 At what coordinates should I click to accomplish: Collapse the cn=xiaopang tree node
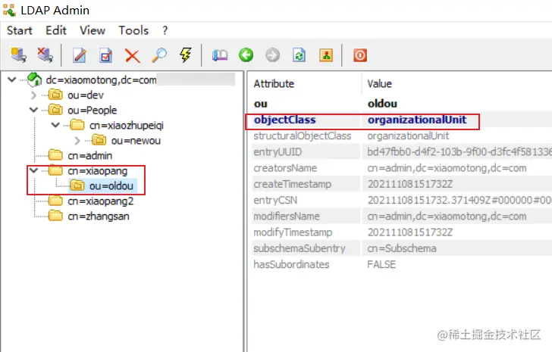[x=33, y=171]
